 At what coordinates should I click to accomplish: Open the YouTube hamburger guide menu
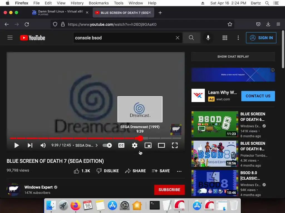(x=10, y=38)
